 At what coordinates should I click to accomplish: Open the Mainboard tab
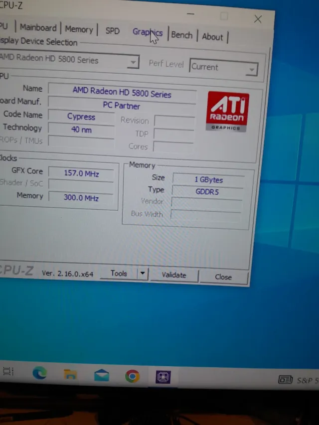click(38, 27)
